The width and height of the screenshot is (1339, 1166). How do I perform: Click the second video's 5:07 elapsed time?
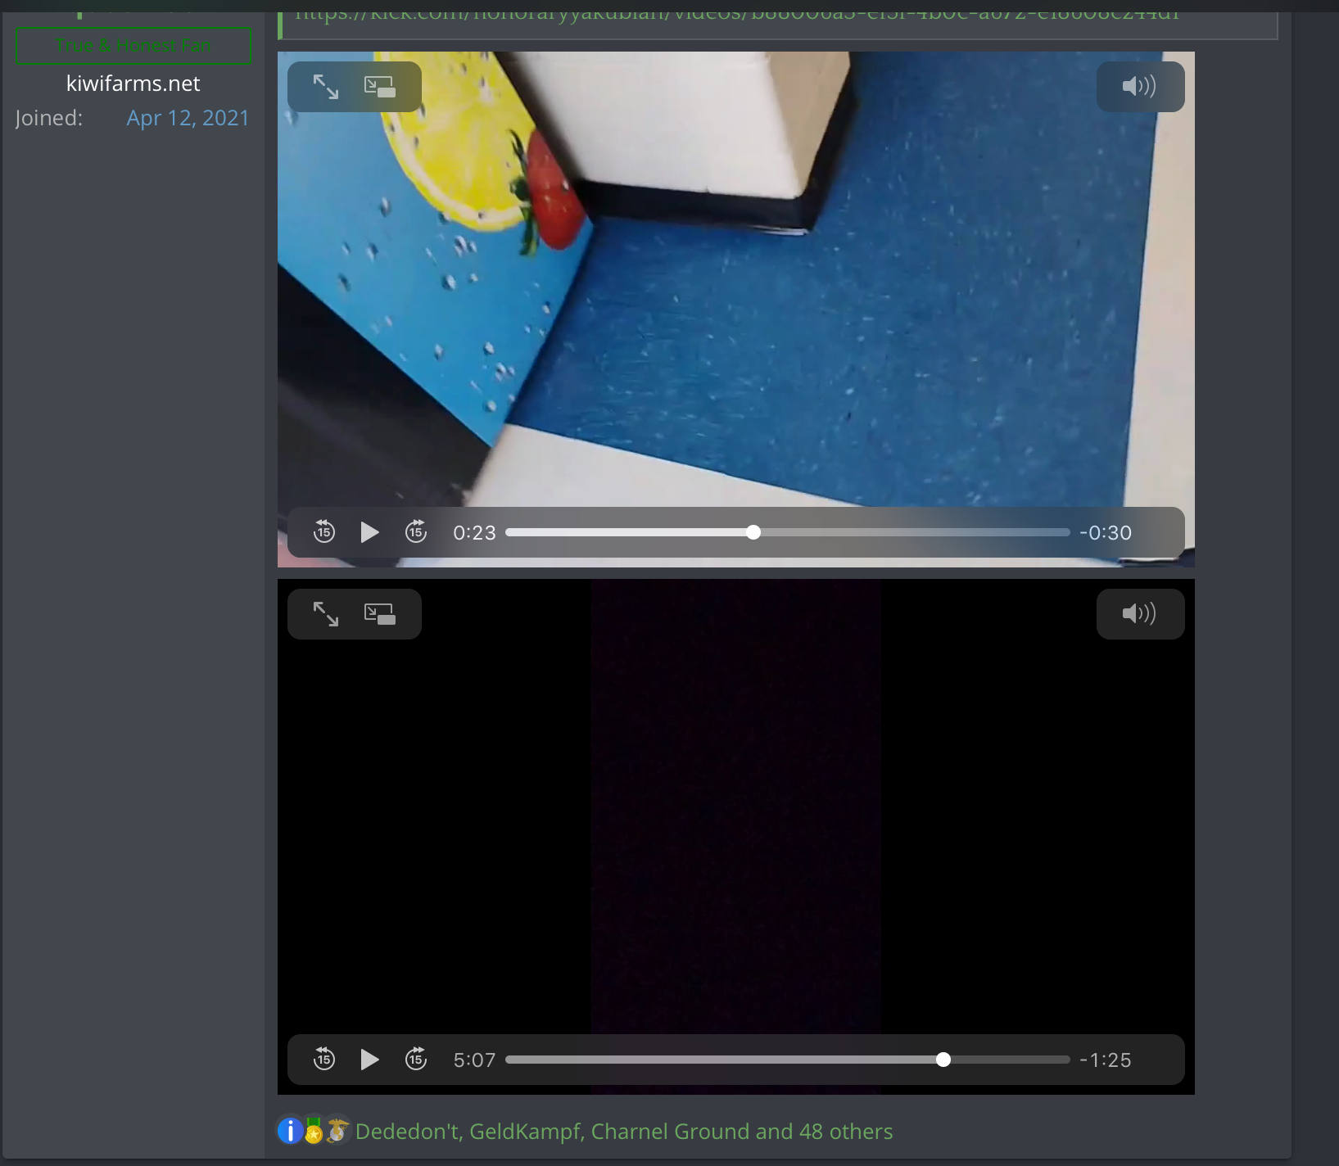coord(475,1060)
